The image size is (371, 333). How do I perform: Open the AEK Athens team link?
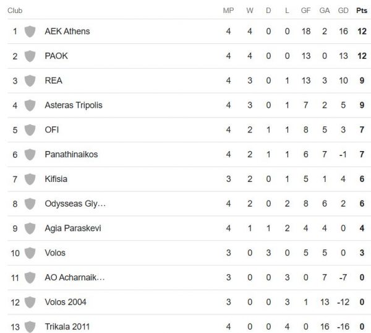[67, 31]
